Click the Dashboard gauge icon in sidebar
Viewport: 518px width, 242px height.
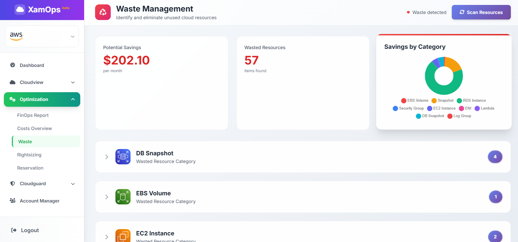[x=13, y=65]
